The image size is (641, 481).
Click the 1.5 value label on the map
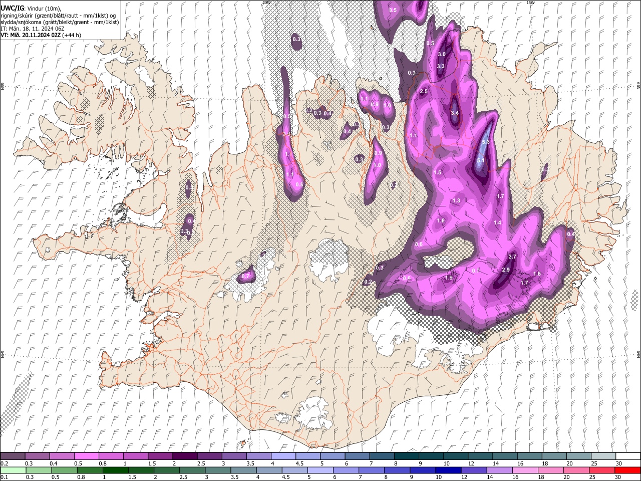[x=438, y=172]
